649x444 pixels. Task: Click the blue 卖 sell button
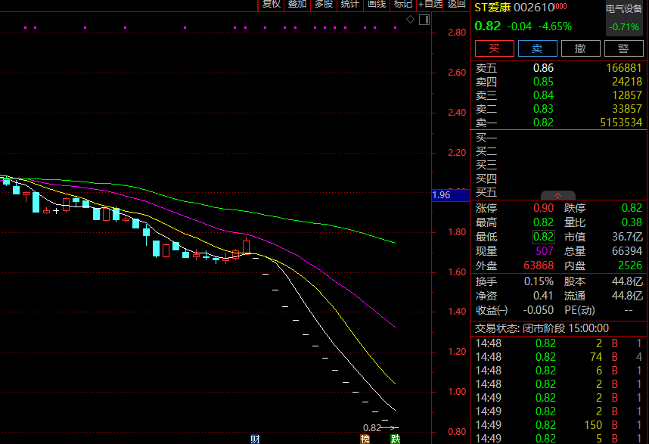point(537,48)
